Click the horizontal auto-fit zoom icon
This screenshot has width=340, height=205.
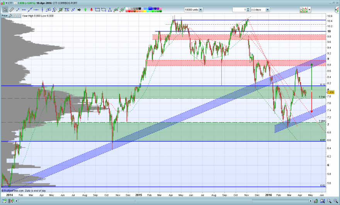[323, 201]
